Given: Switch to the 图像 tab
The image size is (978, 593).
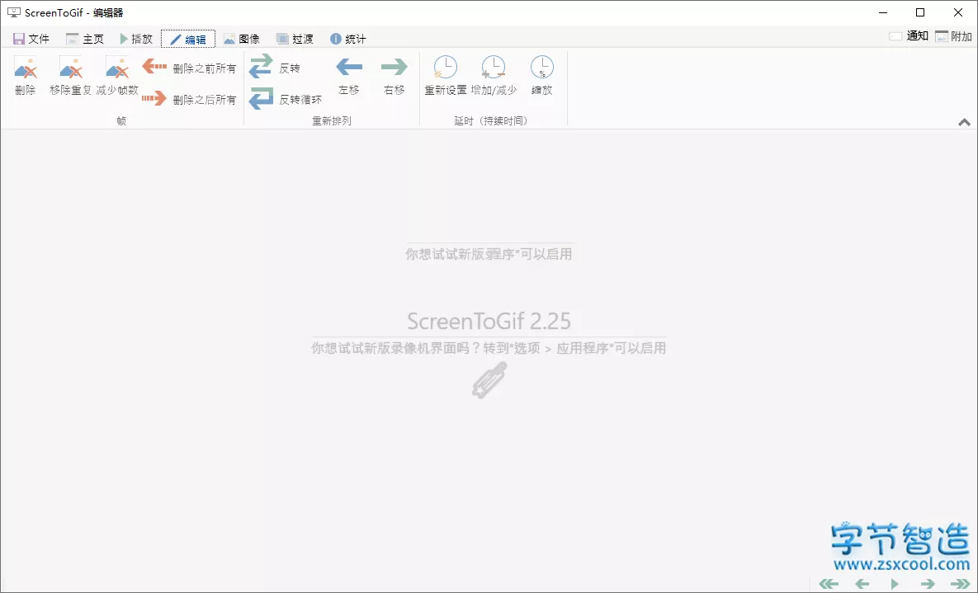Looking at the screenshot, I should pyautogui.click(x=241, y=39).
